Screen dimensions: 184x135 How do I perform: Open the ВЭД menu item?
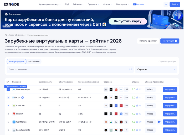67,4
